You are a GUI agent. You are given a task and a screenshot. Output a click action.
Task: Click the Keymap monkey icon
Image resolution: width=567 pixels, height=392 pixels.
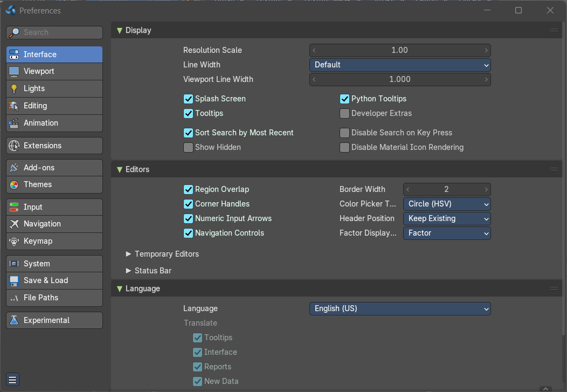pyautogui.click(x=14, y=241)
